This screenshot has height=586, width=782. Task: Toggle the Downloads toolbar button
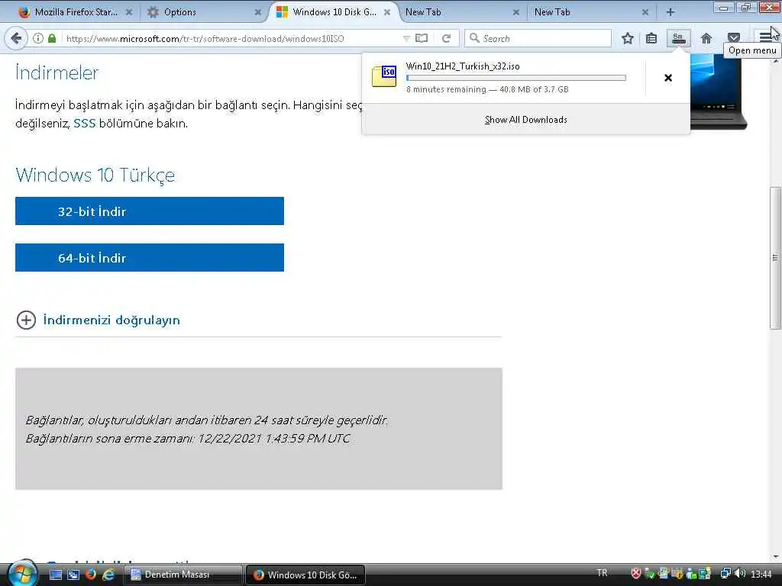tap(679, 38)
